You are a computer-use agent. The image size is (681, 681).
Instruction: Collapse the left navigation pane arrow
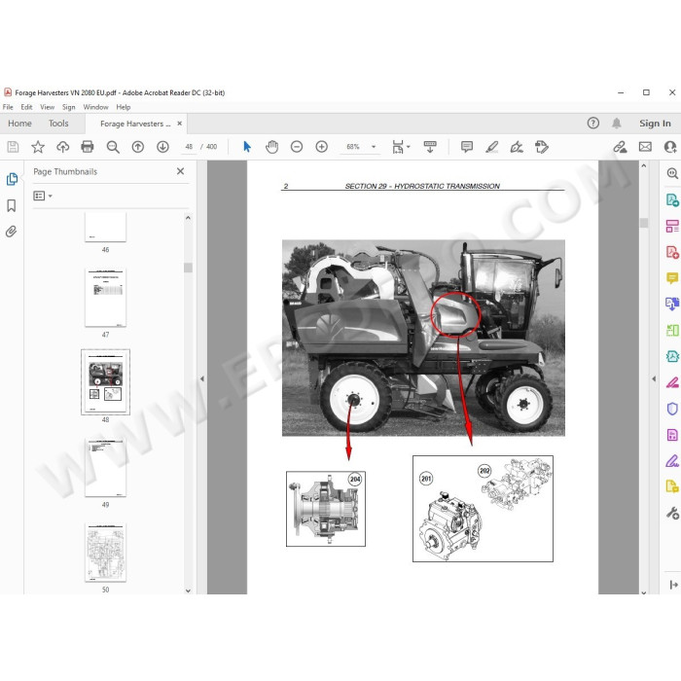coord(202,378)
